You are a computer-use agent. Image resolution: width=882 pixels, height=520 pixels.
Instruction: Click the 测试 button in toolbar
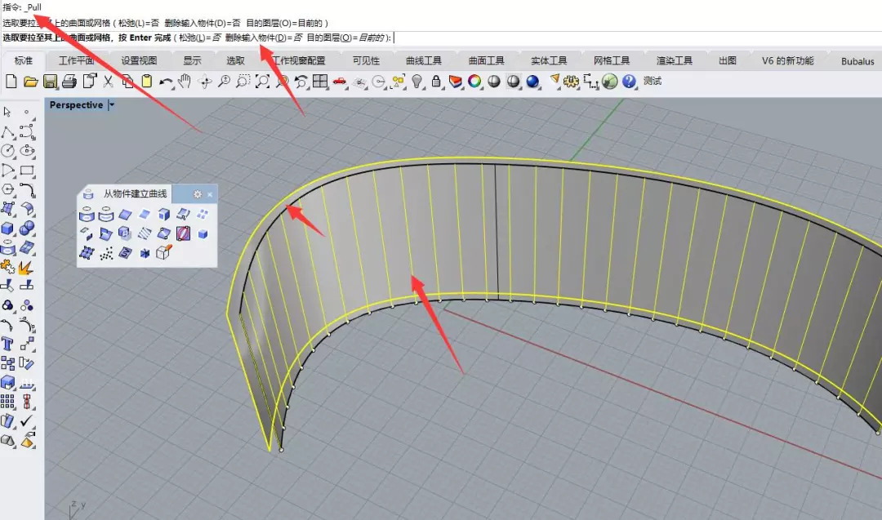click(652, 81)
